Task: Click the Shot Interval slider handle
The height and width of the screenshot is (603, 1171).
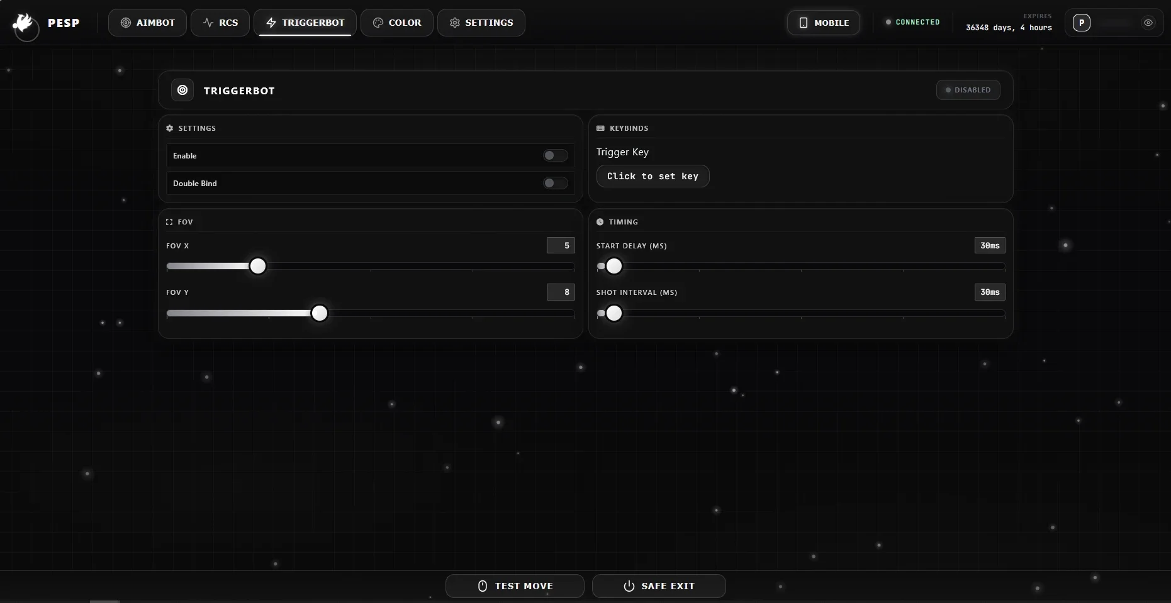Action: click(614, 313)
